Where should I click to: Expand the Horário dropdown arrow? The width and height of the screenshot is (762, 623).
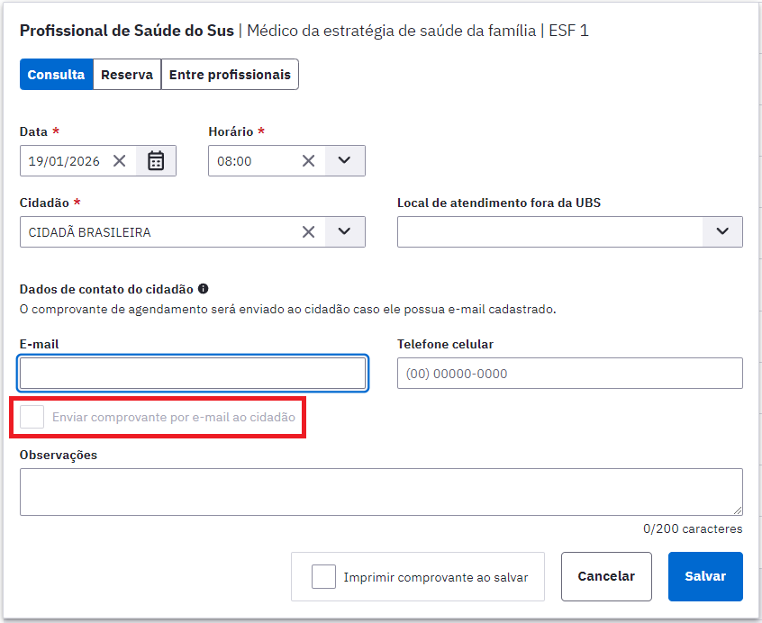(x=344, y=161)
